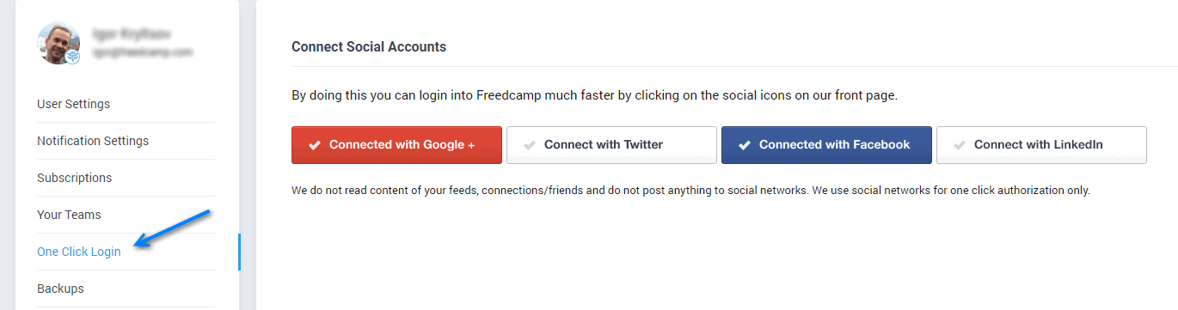This screenshot has height=310, width=1178.
Task: Click the white checkmark in the Facebook button
Action: (x=745, y=145)
